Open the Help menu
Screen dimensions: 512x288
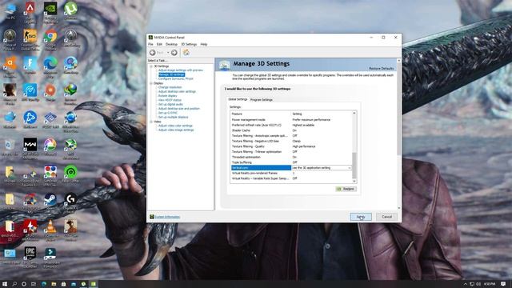tap(204, 44)
